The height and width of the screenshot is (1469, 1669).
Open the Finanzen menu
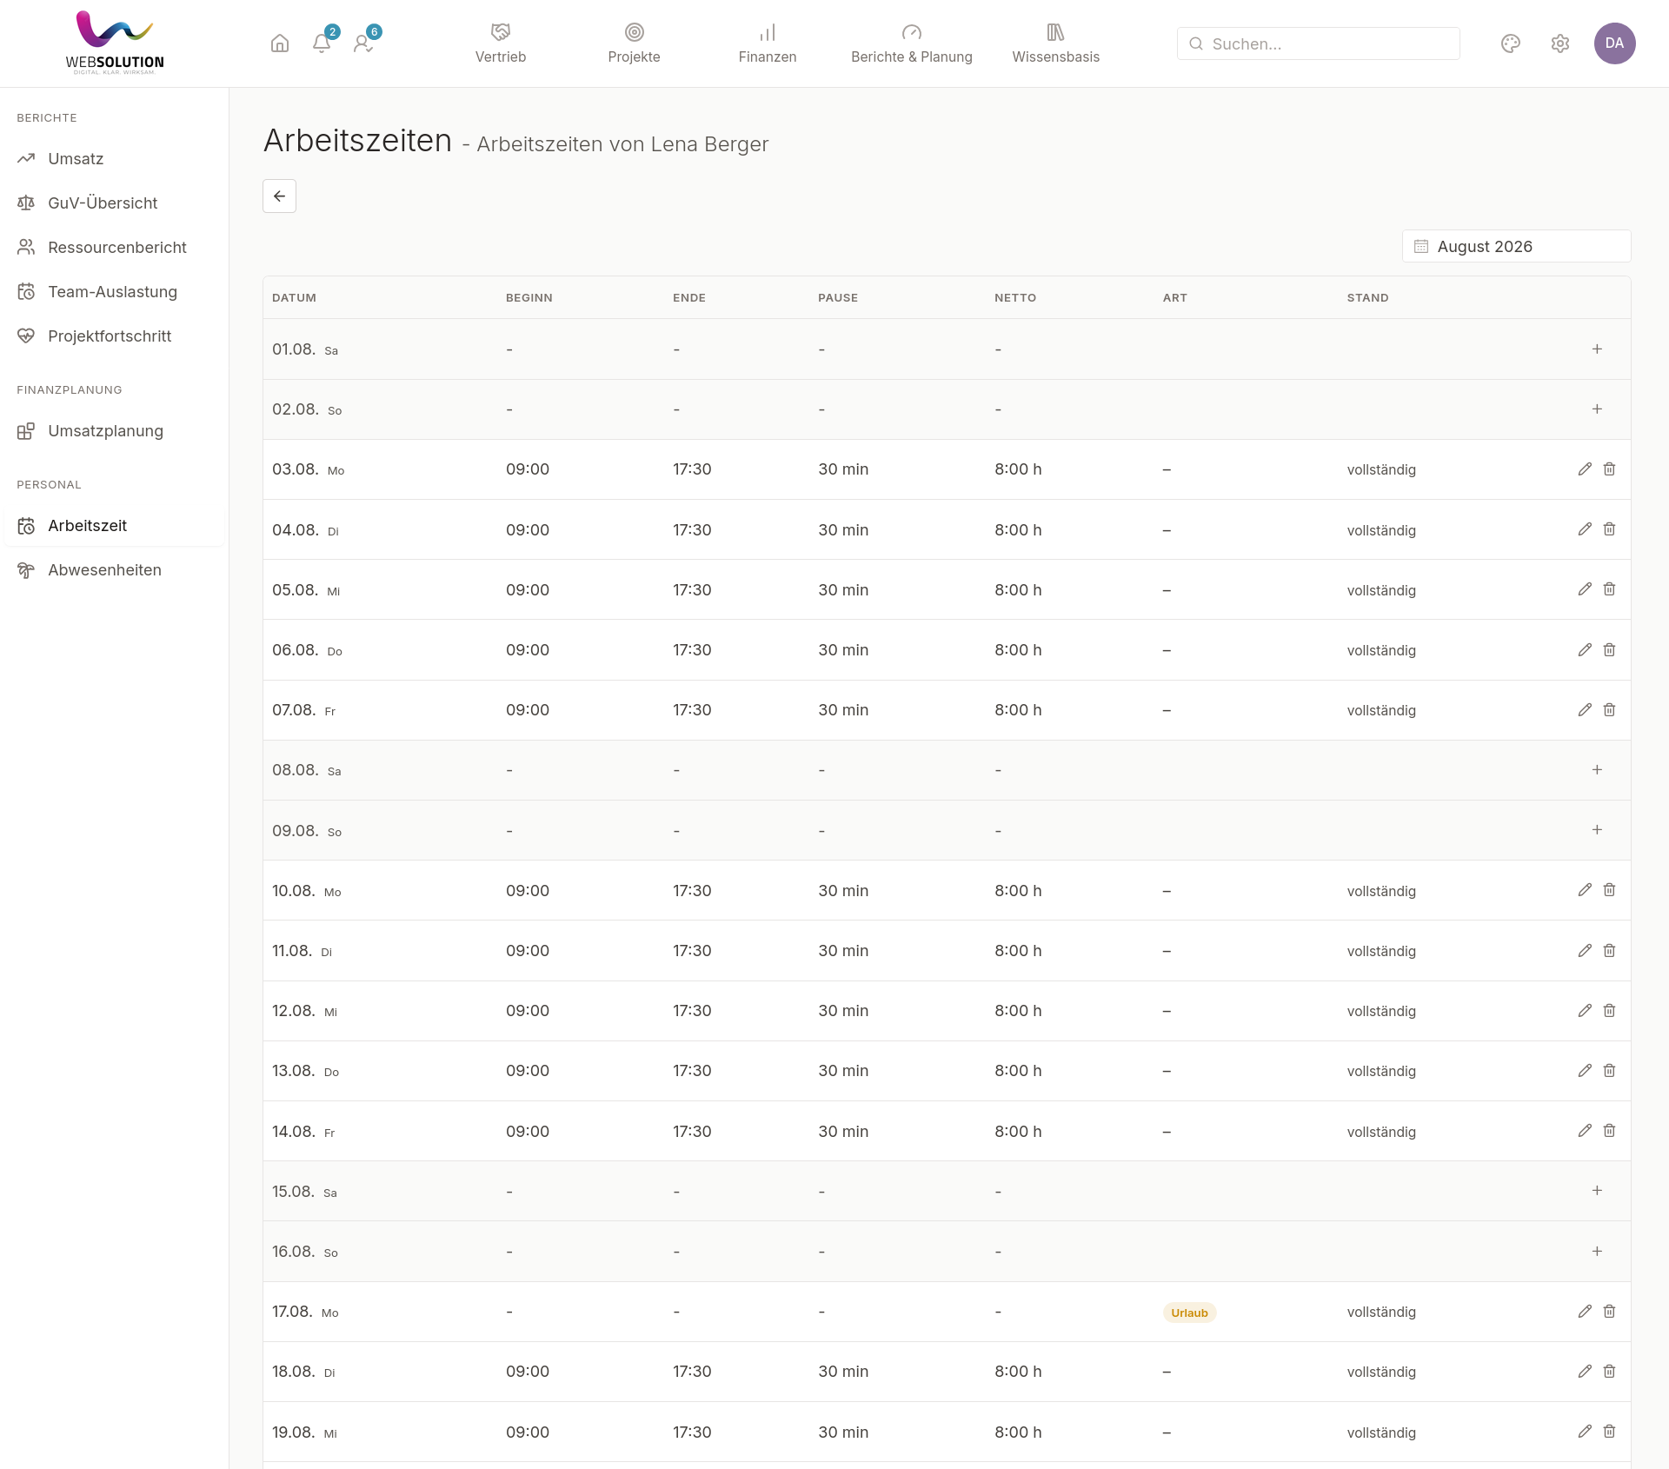(x=768, y=43)
